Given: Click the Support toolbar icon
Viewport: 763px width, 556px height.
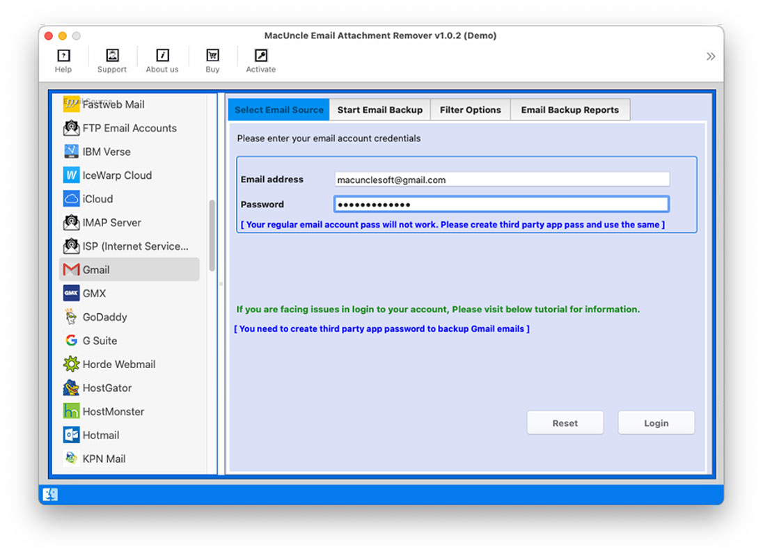Looking at the screenshot, I should click(x=111, y=60).
